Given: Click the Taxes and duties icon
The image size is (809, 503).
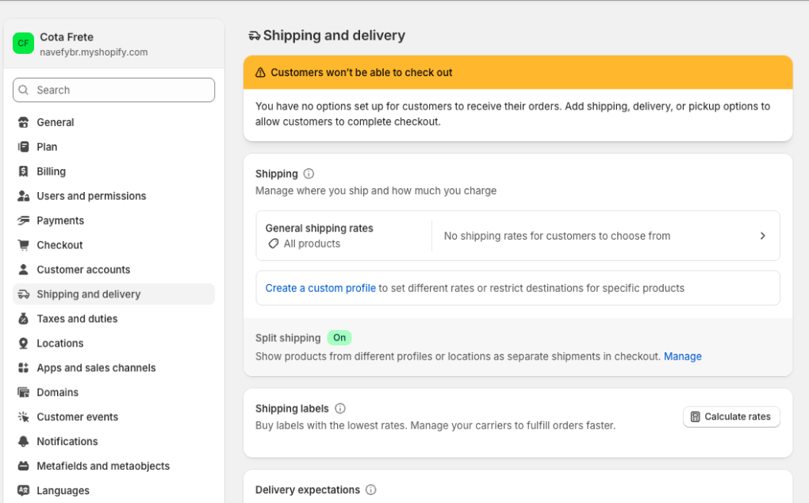Looking at the screenshot, I should [23, 319].
